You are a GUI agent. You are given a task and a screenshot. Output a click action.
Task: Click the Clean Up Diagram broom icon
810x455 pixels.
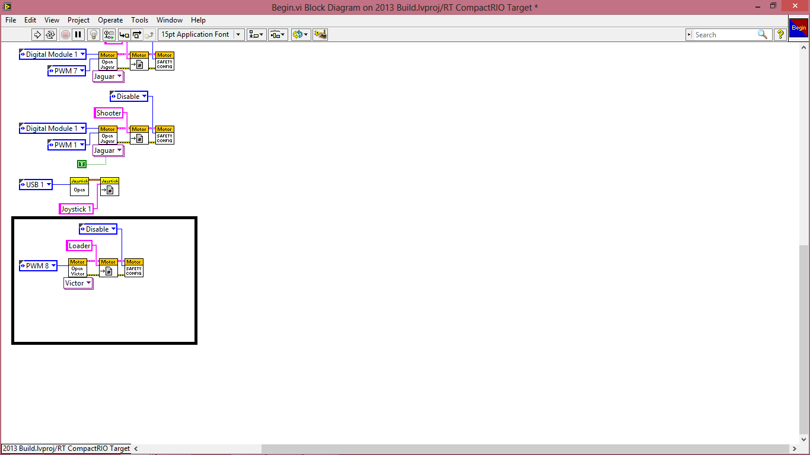pyautogui.click(x=320, y=34)
